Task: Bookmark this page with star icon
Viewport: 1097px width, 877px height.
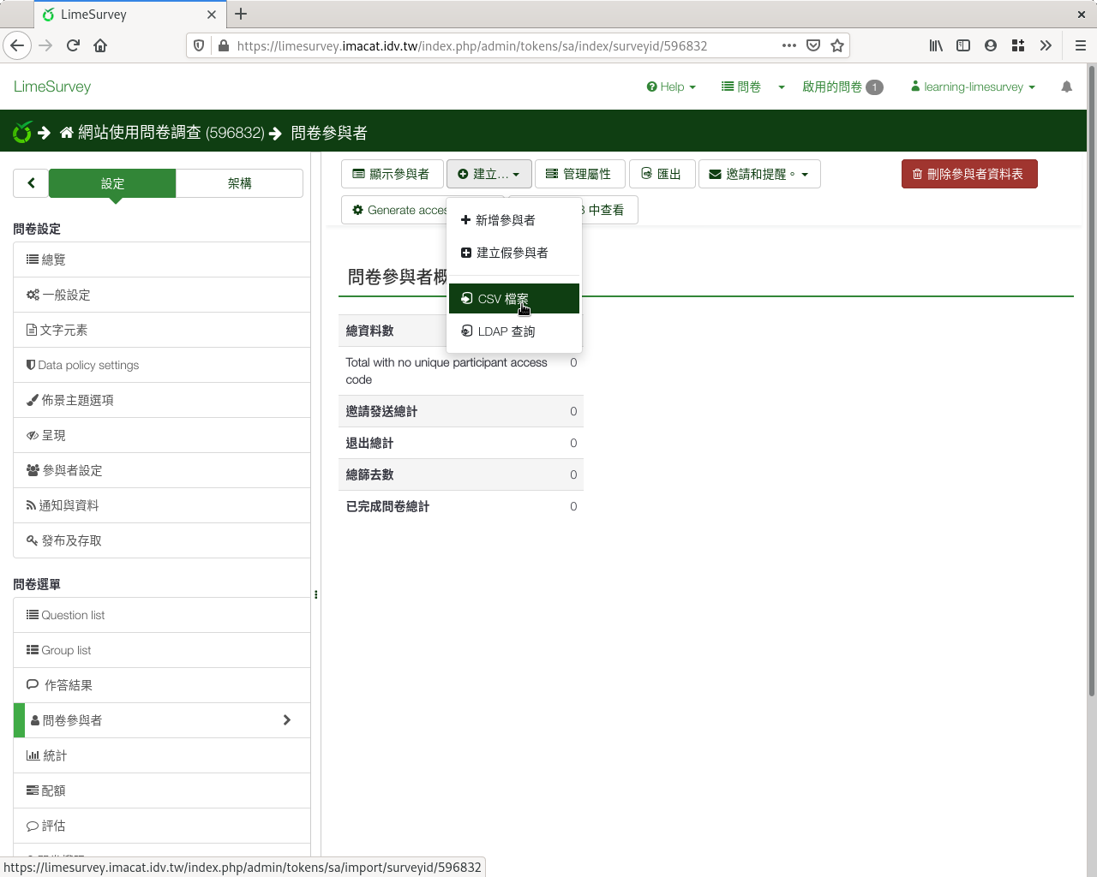Action: click(837, 45)
